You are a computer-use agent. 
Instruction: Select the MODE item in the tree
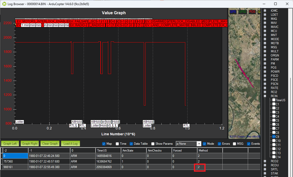(x=275, y=39)
